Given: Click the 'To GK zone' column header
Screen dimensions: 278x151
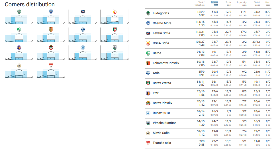Looking at the screenshot, I should pos(257,3).
